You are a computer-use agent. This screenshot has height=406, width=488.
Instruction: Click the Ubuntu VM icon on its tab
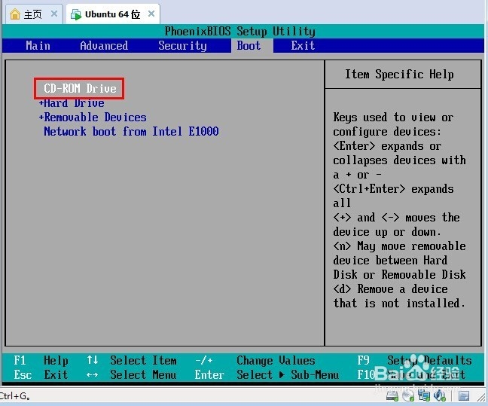(x=76, y=14)
